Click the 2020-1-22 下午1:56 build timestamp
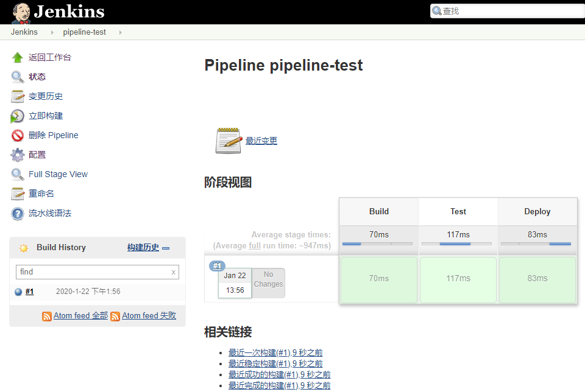 click(88, 292)
